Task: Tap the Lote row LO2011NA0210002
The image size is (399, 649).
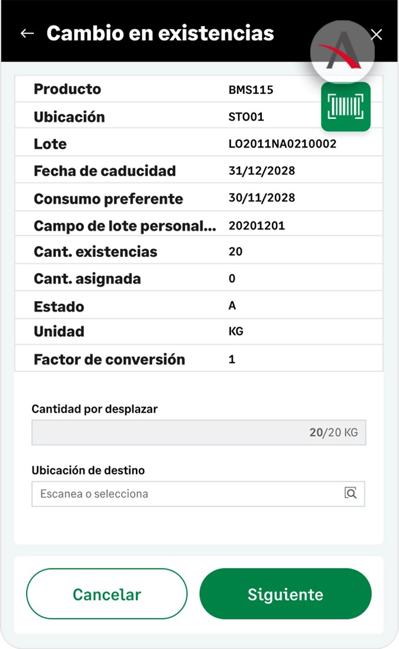Action: tap(199, 144)
